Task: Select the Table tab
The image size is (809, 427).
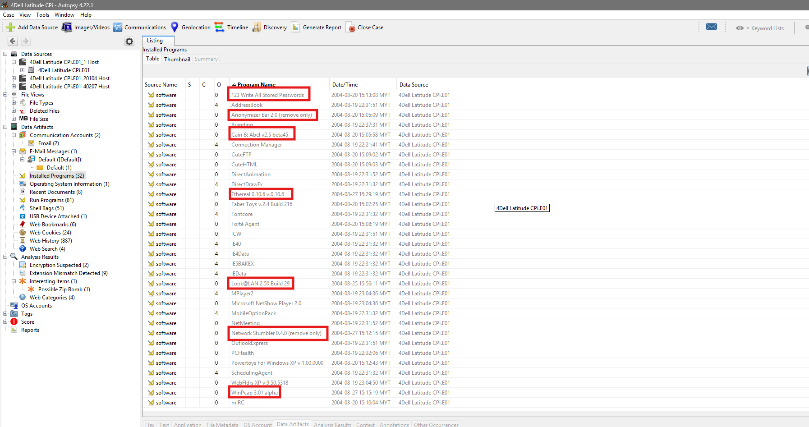Action: (x=153, y=59)
